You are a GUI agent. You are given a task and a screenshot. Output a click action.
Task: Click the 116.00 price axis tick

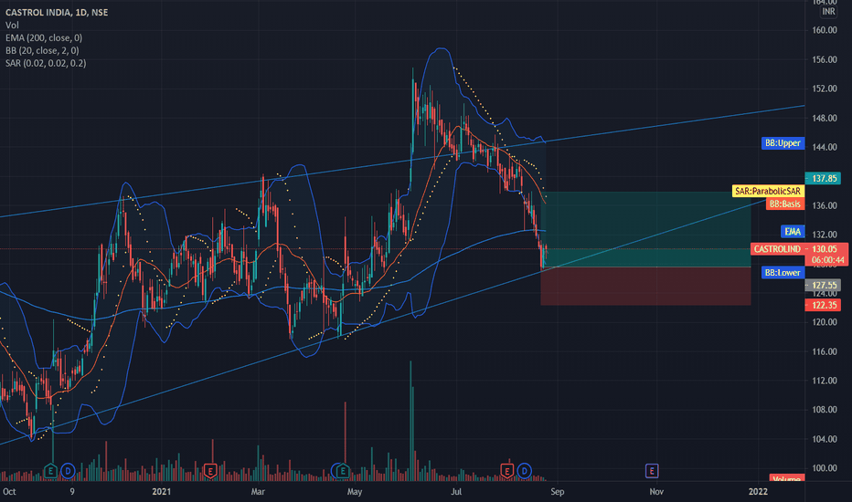825,351
